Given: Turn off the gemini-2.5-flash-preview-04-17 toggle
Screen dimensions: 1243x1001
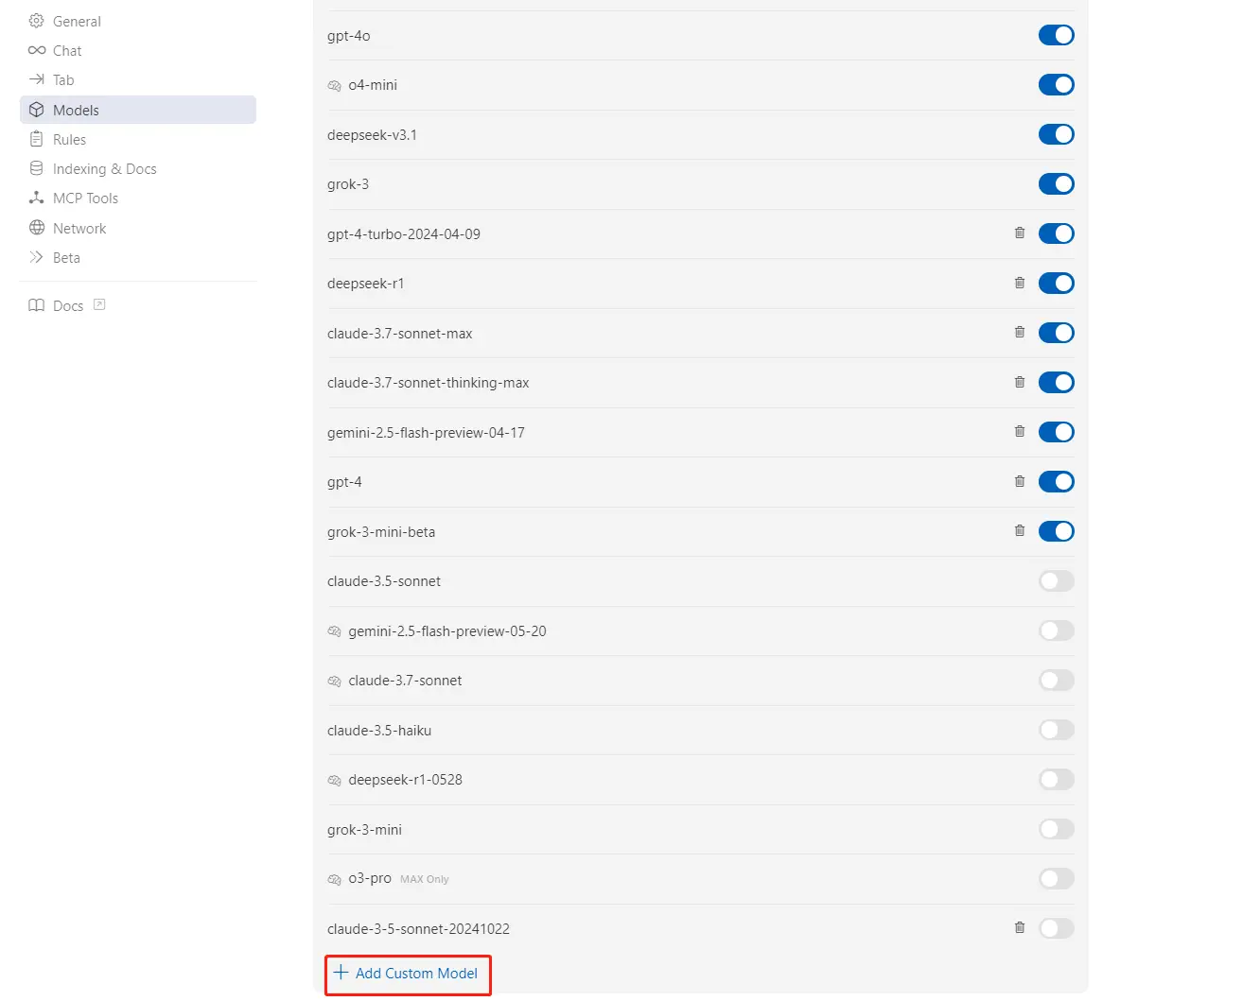Looking at the screenshot, I should click(x=1057, y=432).
